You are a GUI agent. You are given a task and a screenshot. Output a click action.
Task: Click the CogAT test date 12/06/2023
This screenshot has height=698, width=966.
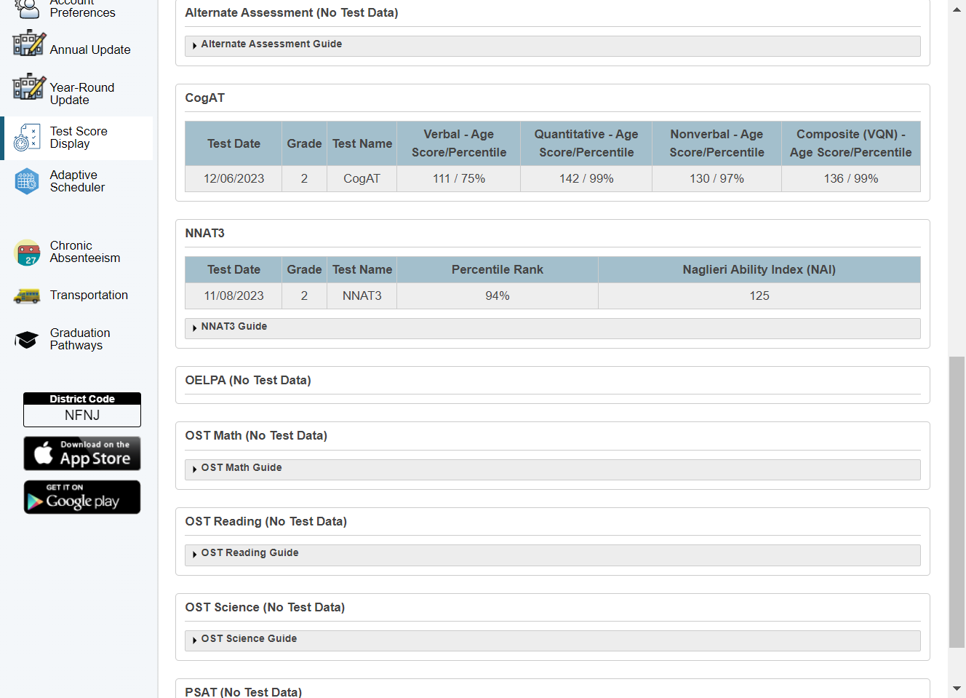click(233, 178)
